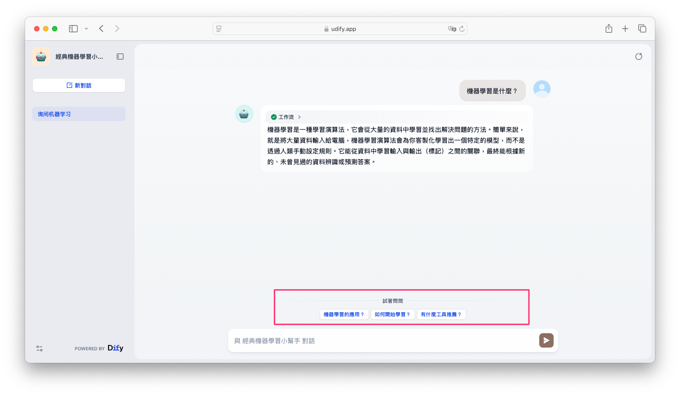Open settings sliders icon at bottom left
Viewport: 680px width, 396px height.
tap(39, 348)
